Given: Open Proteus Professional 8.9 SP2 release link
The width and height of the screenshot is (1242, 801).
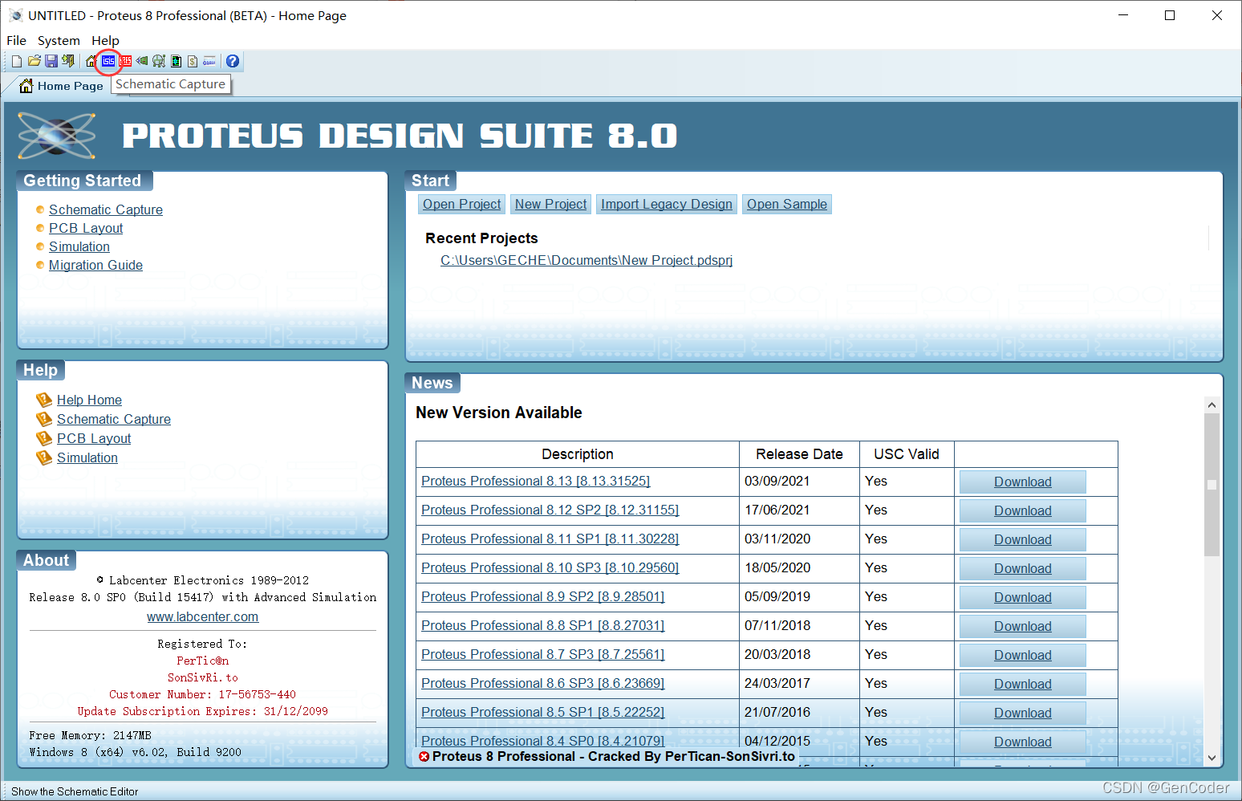Looking at the screenshot, I should pyautogui.click(x=543, y=596).
